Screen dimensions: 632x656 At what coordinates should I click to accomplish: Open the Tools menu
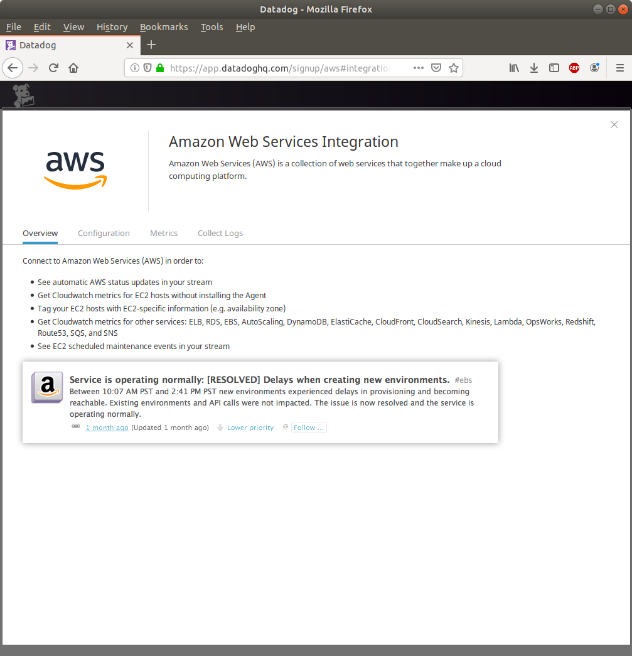point(212,27)
